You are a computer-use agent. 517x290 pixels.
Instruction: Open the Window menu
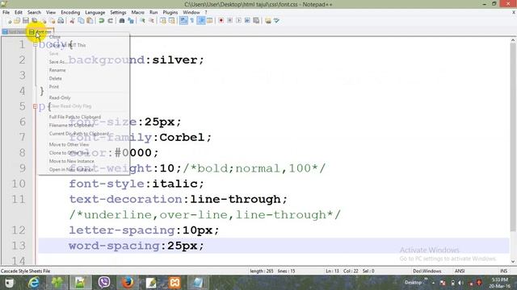191,12
